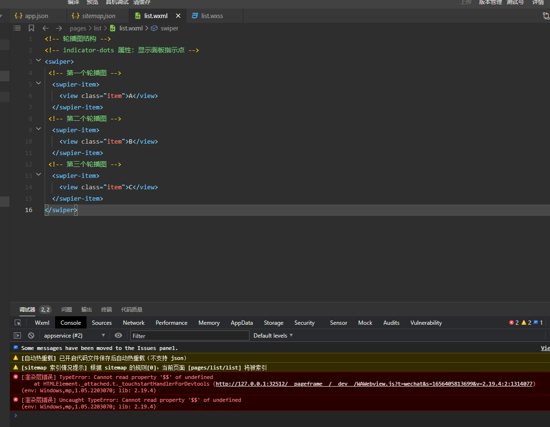Open the Performance devtools tab
The image size is (550, 427).
[172, 323]
